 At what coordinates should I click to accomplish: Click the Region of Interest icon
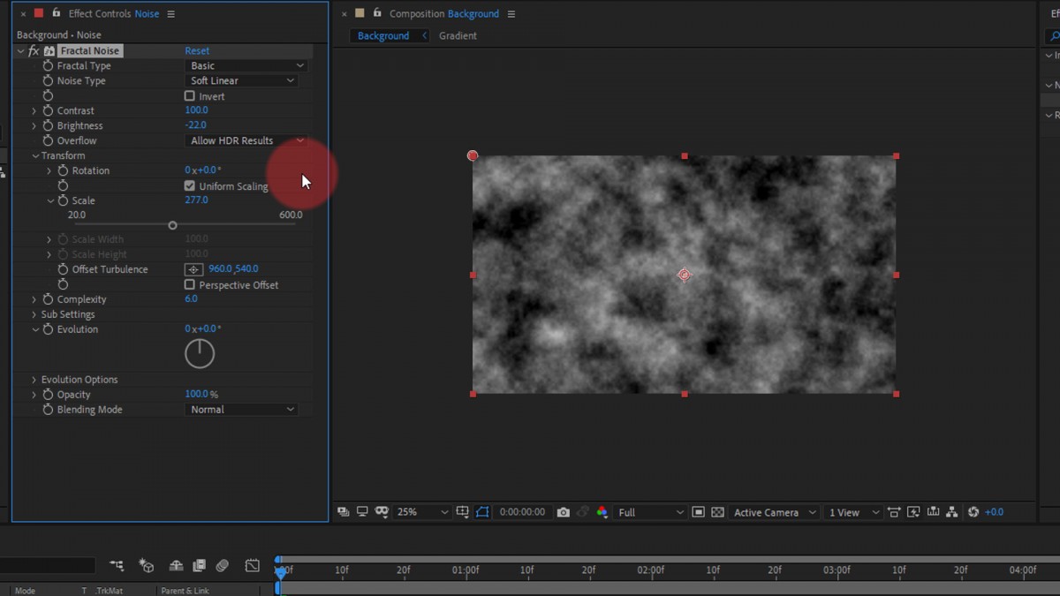(698, 512)
